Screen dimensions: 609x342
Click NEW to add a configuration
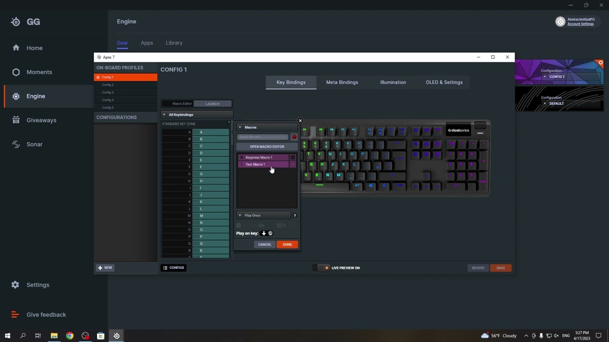pos(105,268)
